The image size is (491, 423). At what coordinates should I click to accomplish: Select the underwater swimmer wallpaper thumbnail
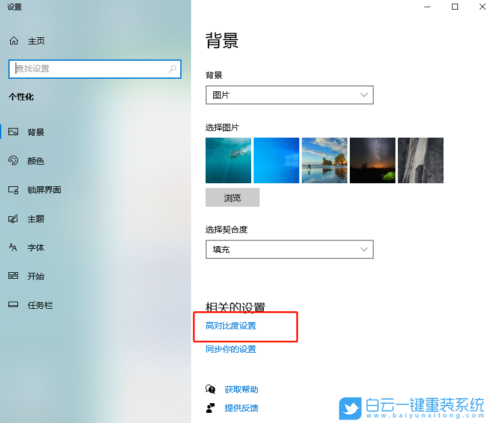[x=228, y=160]
